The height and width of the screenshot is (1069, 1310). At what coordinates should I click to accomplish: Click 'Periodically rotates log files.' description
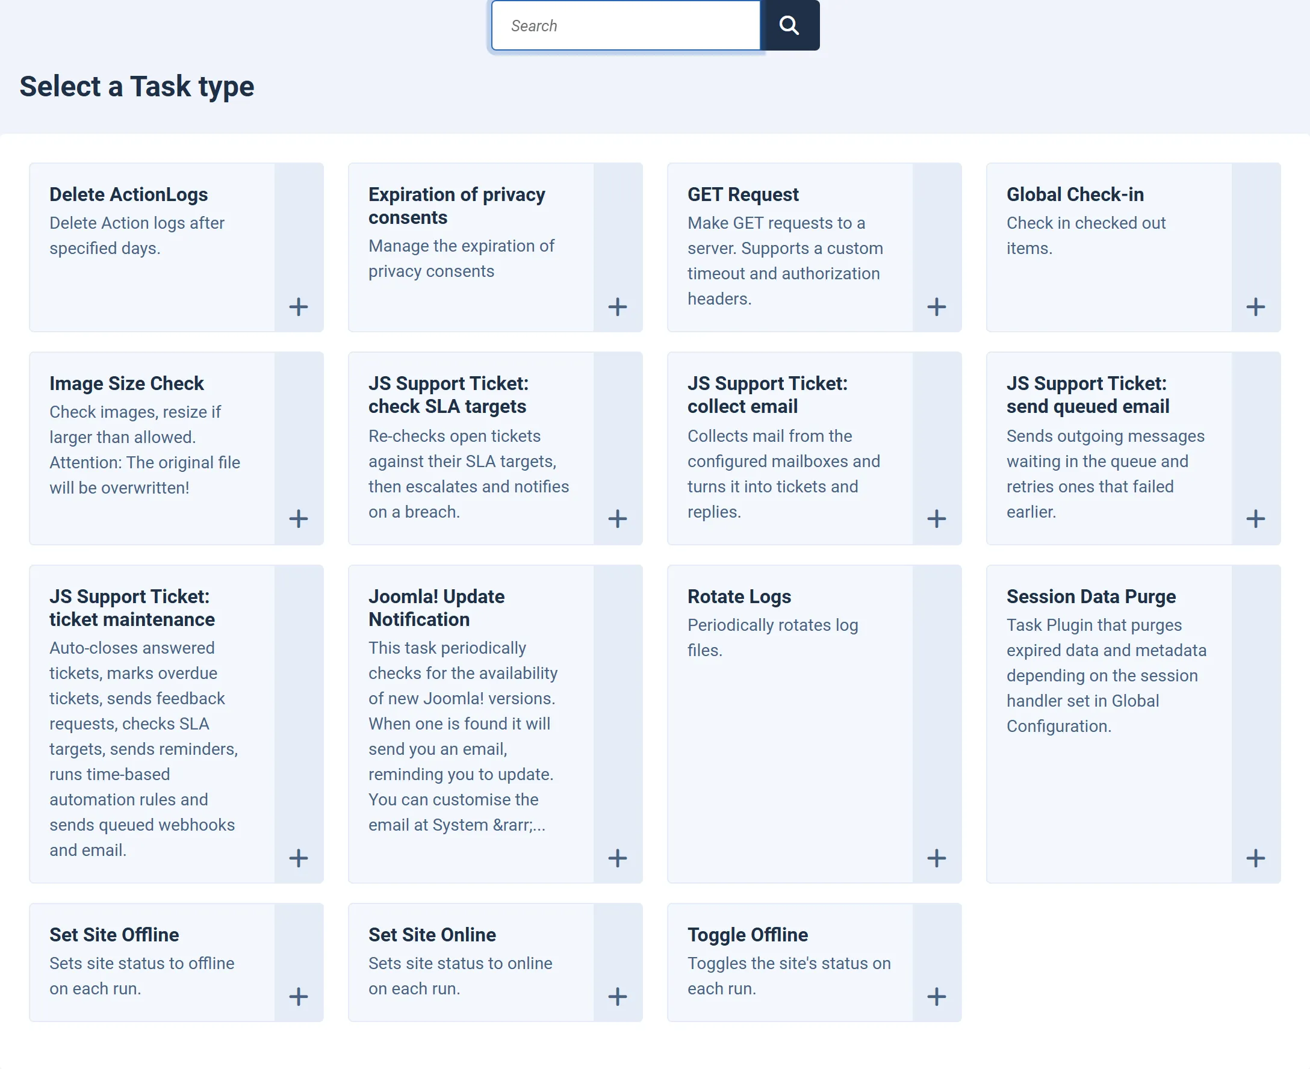click(772, 637)
